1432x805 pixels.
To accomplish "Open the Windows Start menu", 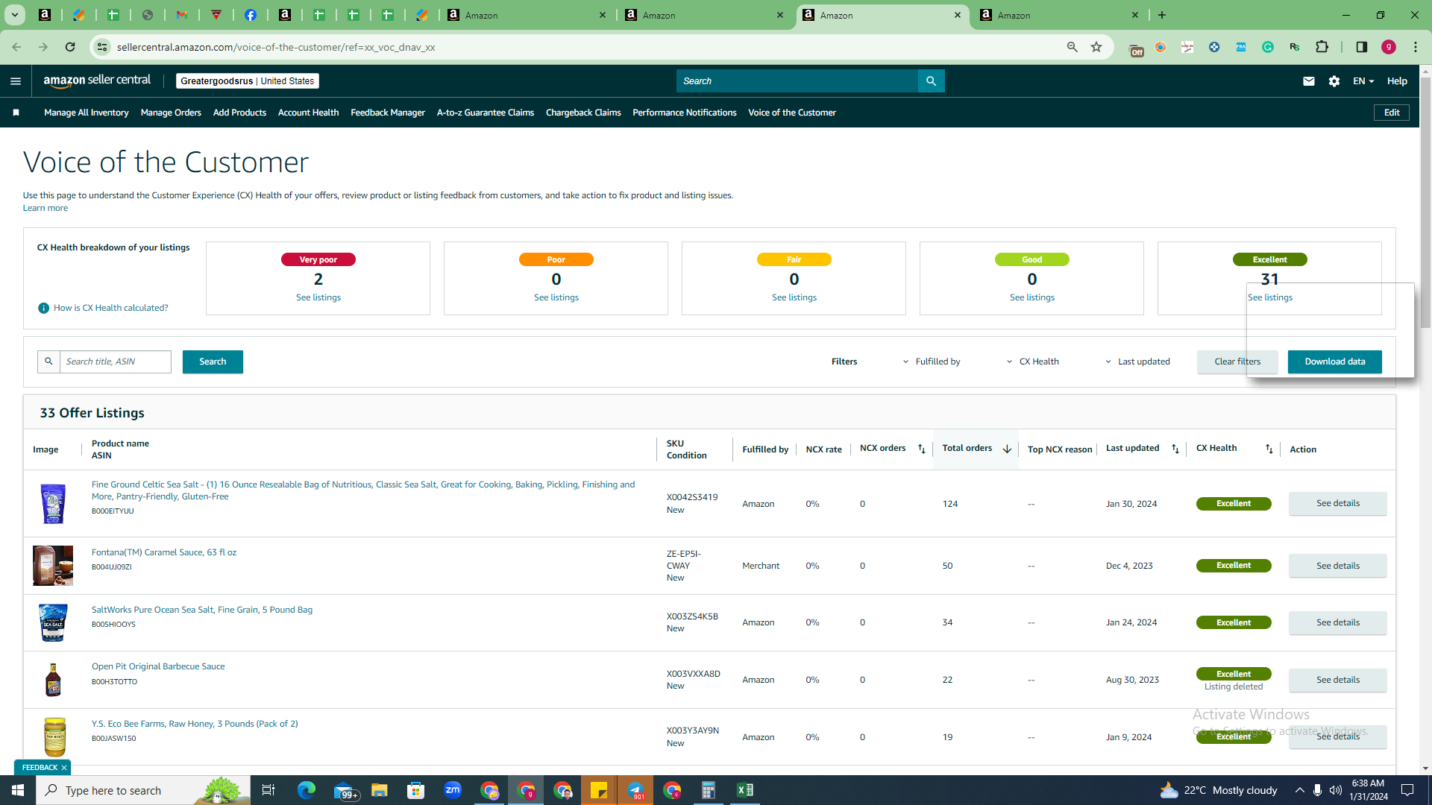I will coord(18,790).
